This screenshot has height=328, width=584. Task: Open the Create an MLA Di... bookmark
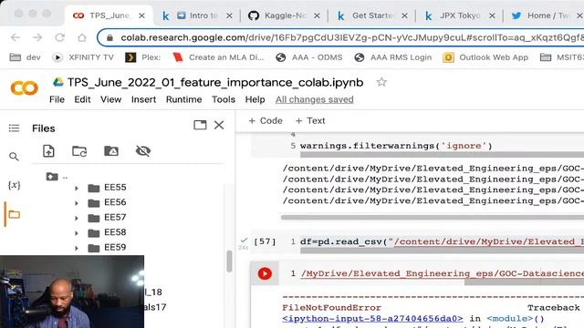click(218, 57)
